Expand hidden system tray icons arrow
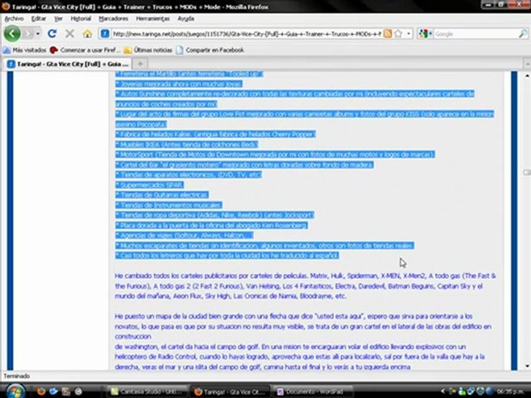 [443, 391]
